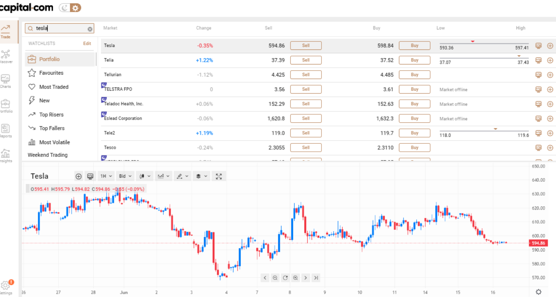Select the Top Risers watchlist
The width and height of the screenshot is (556, 297).
[60, 114]
